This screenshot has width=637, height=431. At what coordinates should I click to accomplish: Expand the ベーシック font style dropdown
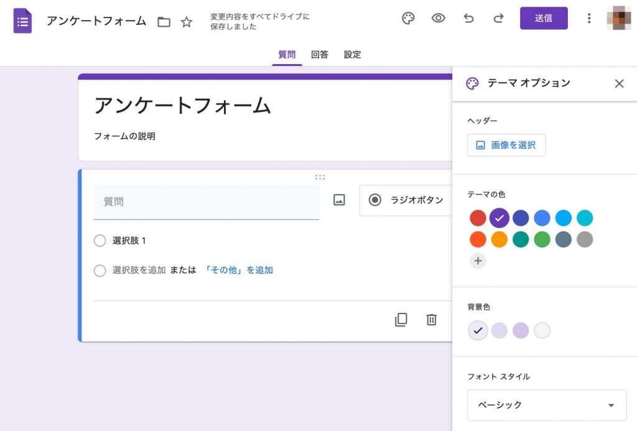coord(547,406)
